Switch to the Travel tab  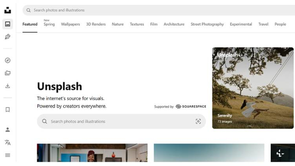pyautogui.click(x=263, y=24)
